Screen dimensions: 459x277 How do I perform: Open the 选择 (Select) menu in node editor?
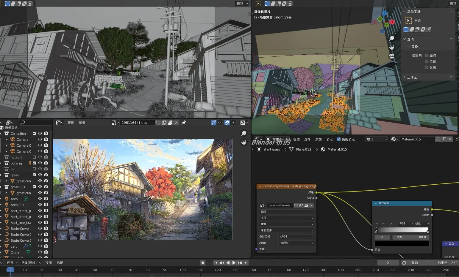pyautogui.click(x=307, y=139)
